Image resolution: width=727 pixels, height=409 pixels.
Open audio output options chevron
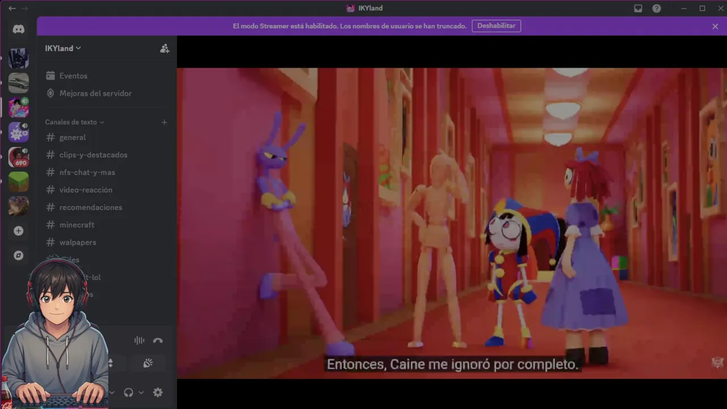[x=141, y=393]
